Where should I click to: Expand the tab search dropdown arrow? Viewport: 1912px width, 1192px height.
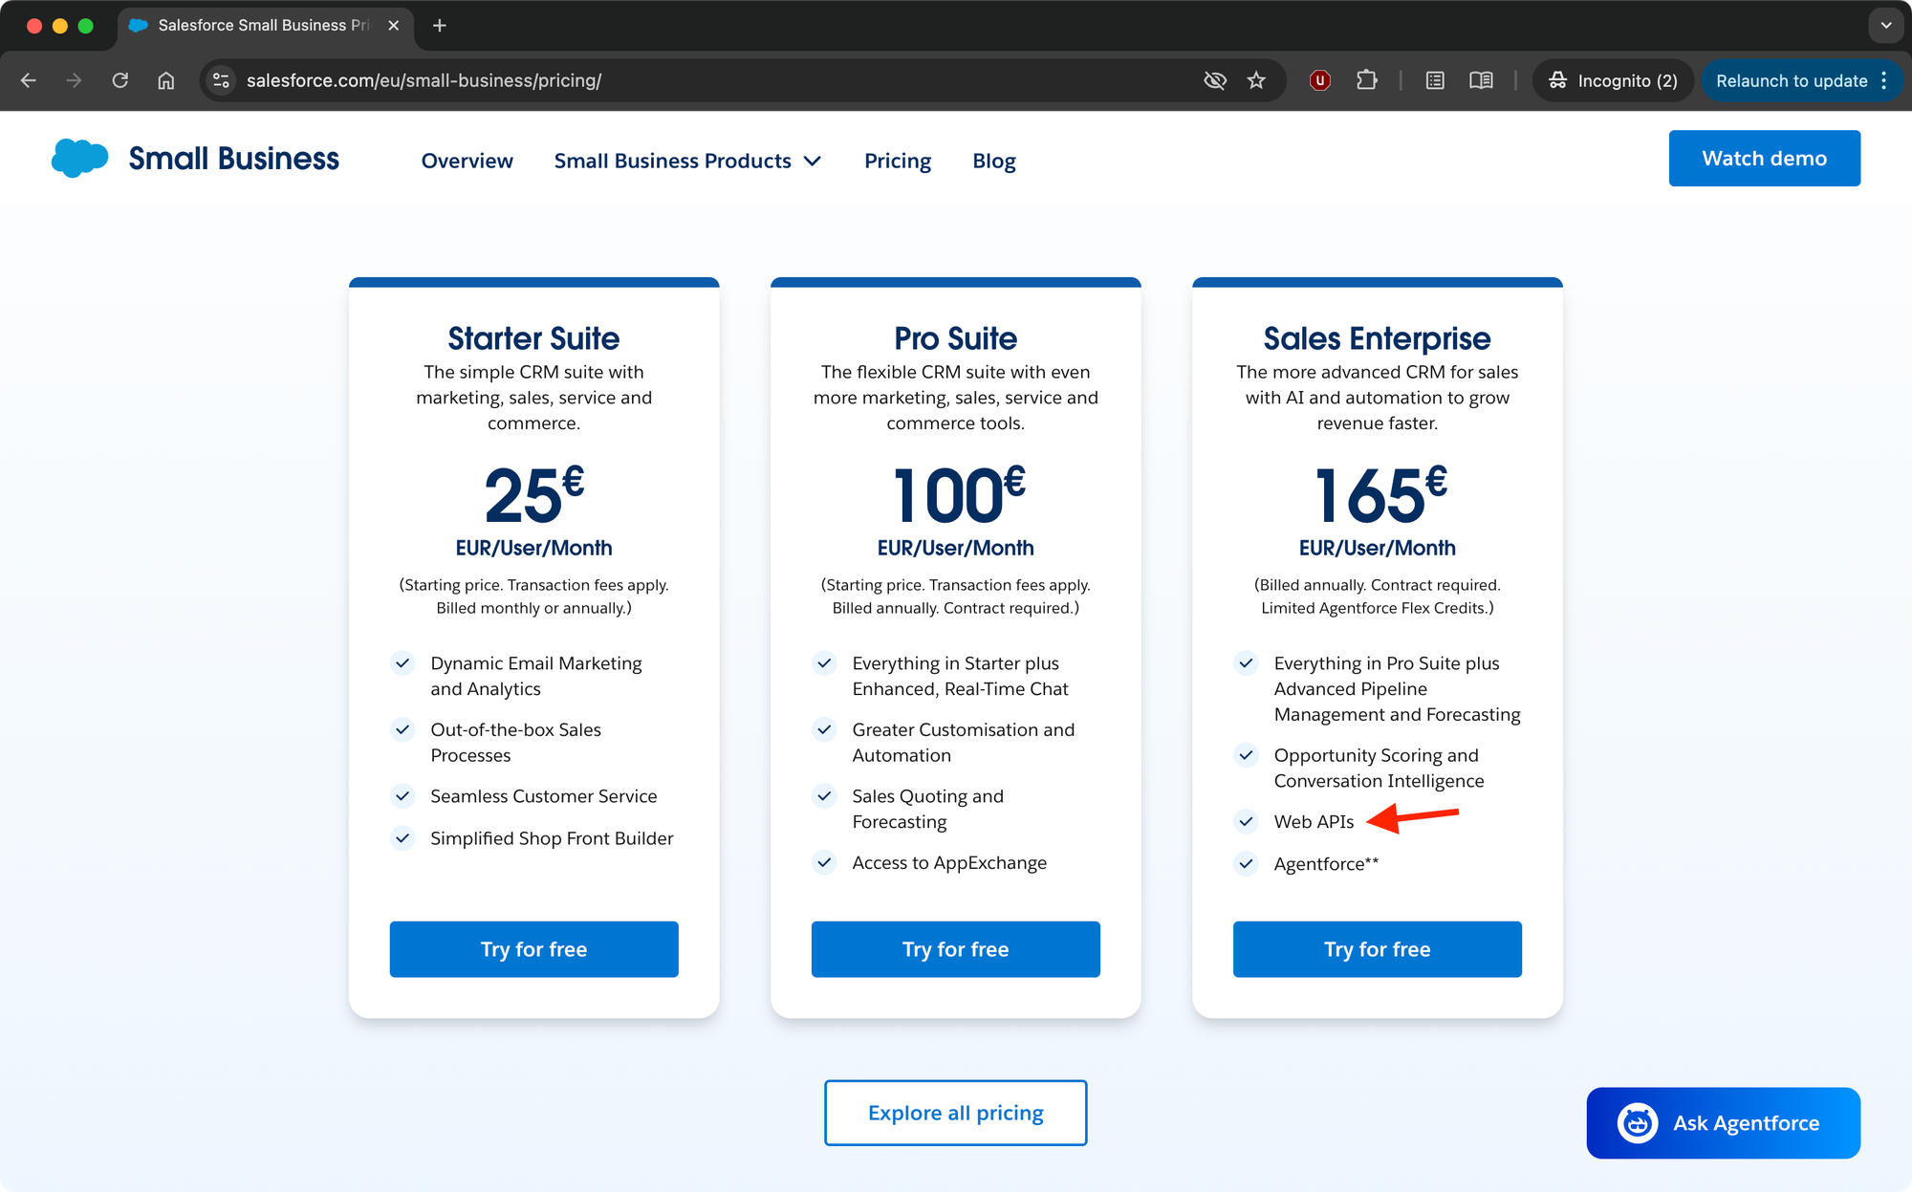(x=1886, y=26)
